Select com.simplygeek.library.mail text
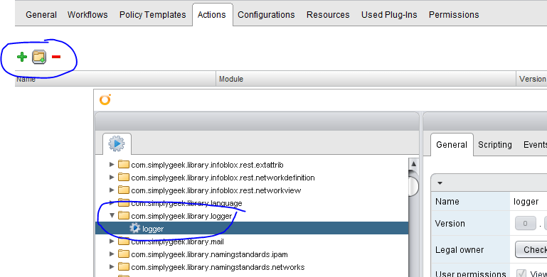This screenshot has height=277, width=547. click(x=177, y=241)
